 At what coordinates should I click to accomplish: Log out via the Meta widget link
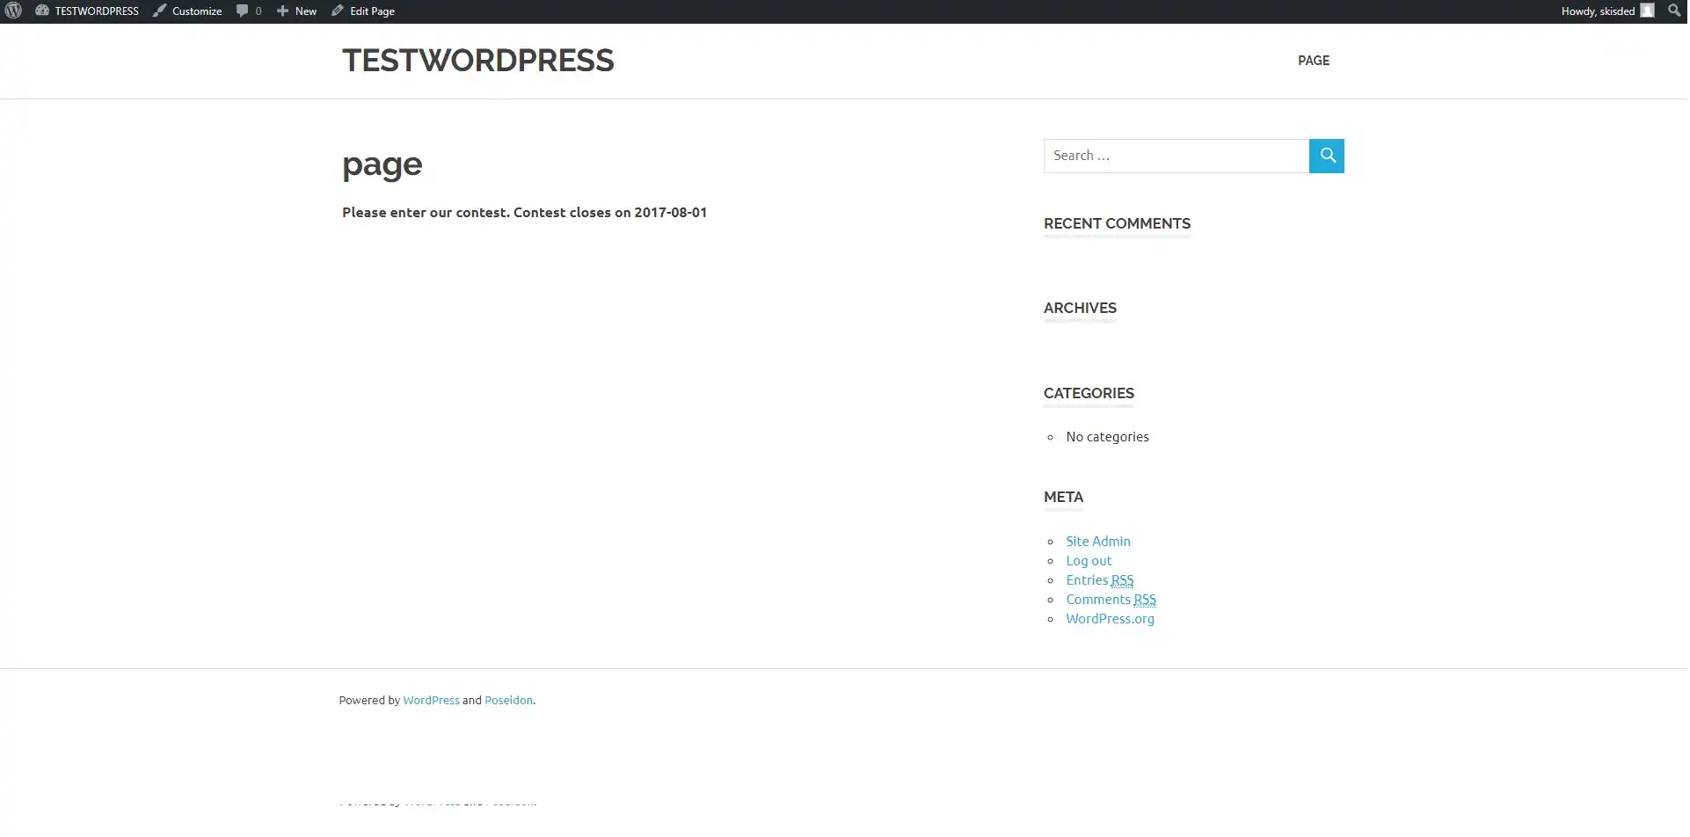[x=1089, y=560]
